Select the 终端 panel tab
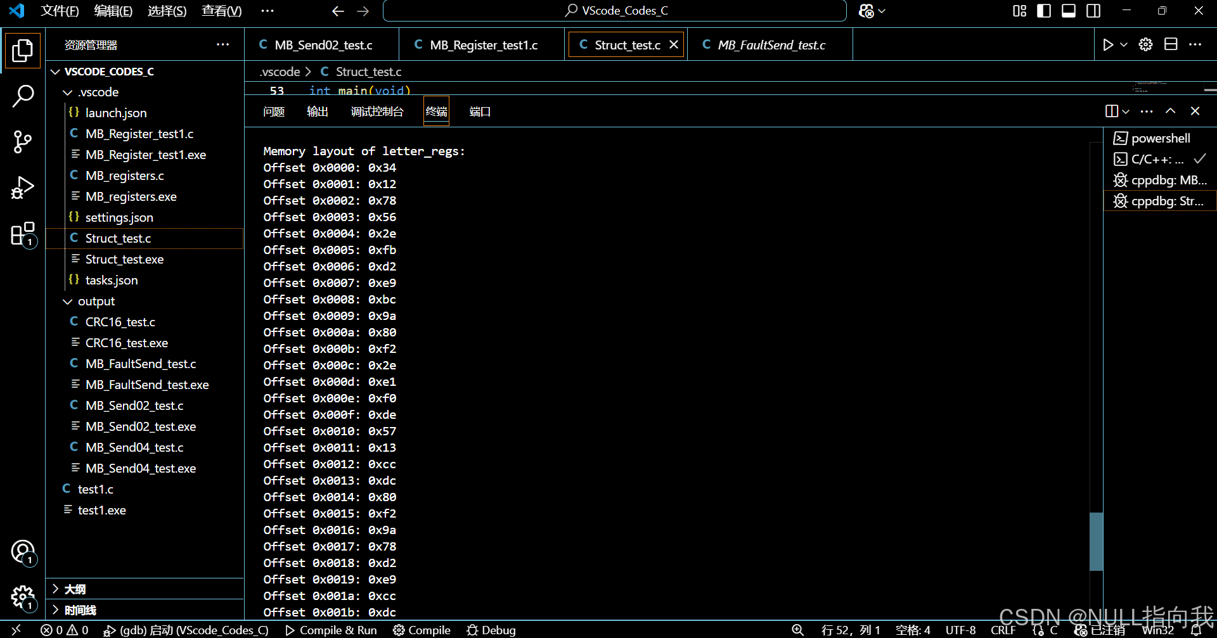 click(x=436, y=112)
